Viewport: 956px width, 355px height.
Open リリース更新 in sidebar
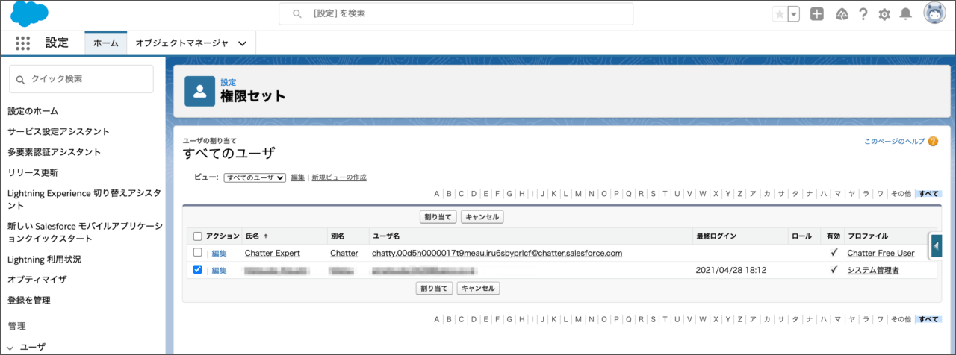tap(32, 172)
